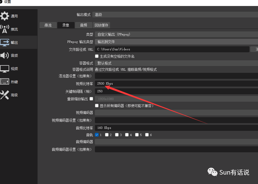The width and height of the screenshot is (258, 184).
Task: Open the disabled 1920x1080 rescale dropdown
Action: pos(176,99)
